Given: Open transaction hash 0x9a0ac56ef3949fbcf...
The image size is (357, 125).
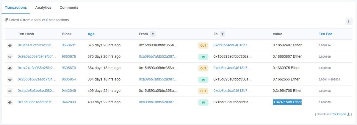Looking at the screenshot, I should [x=37, y=56].
